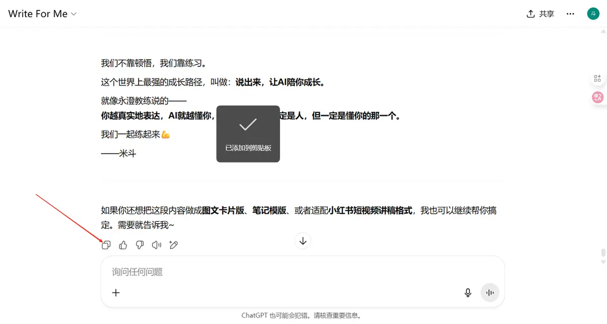
Task: Click the scrollbar handle at the right edge
Action: (602, 253)
